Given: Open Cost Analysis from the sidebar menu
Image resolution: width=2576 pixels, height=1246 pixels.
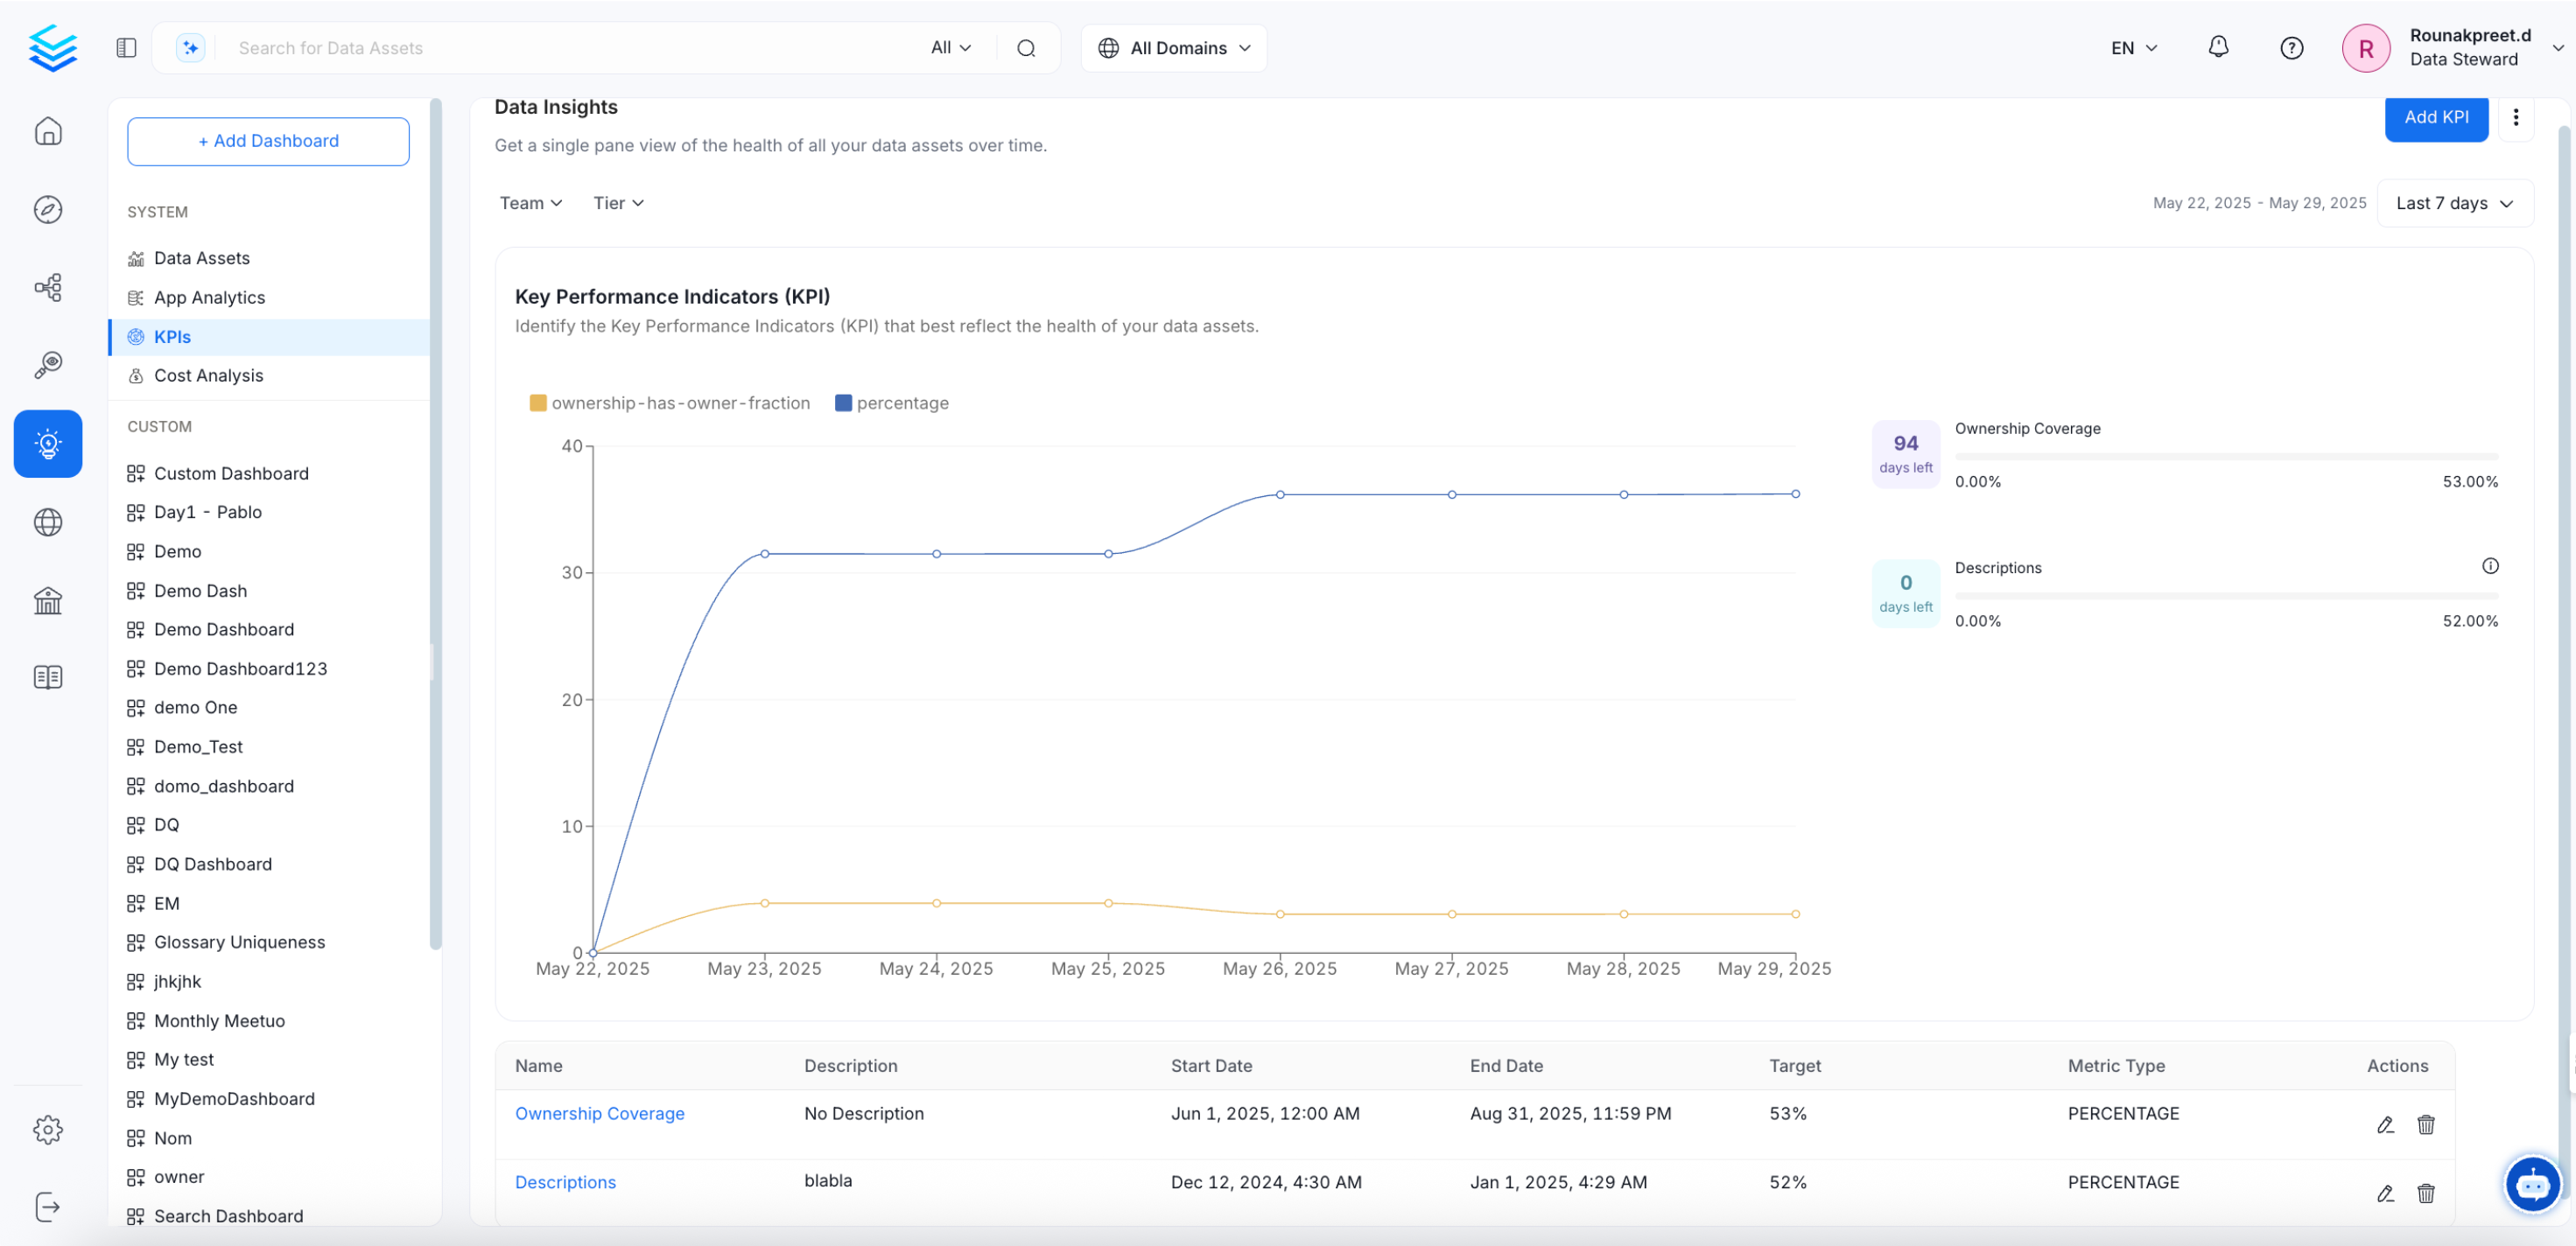Looking at the screenshot, I should point(208,375).
